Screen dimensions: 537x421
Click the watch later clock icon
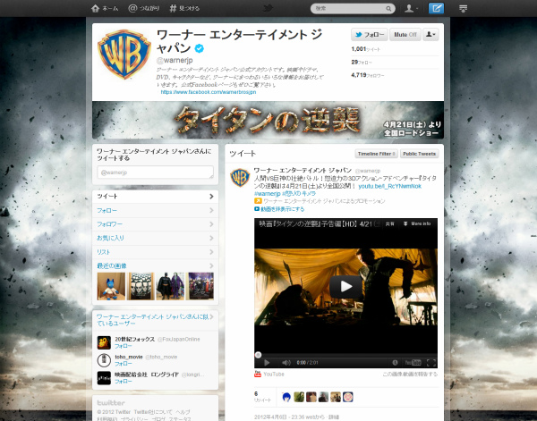[395, 363]
